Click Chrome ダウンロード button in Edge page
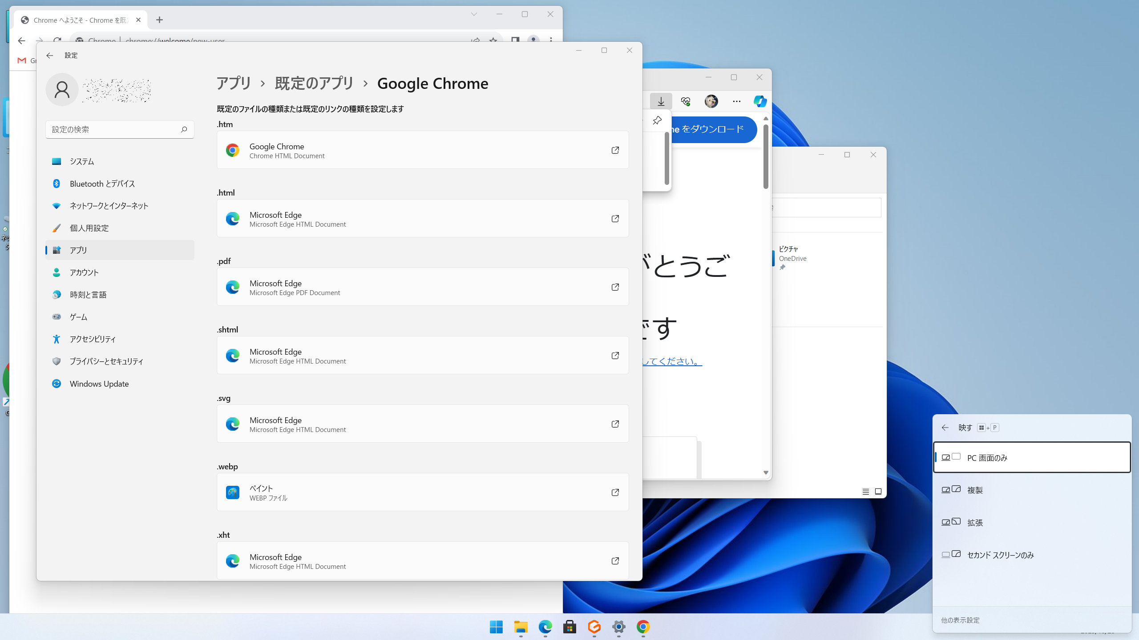 coord(713,129)
